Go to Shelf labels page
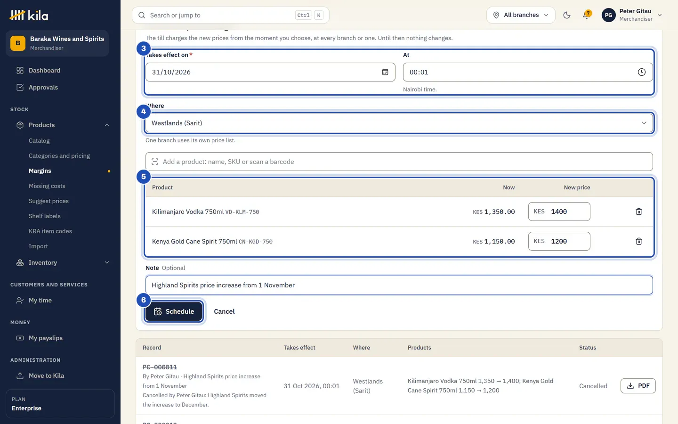Viewport: 678px width, 424px height. pyautogui.click(x=45, y=216)
